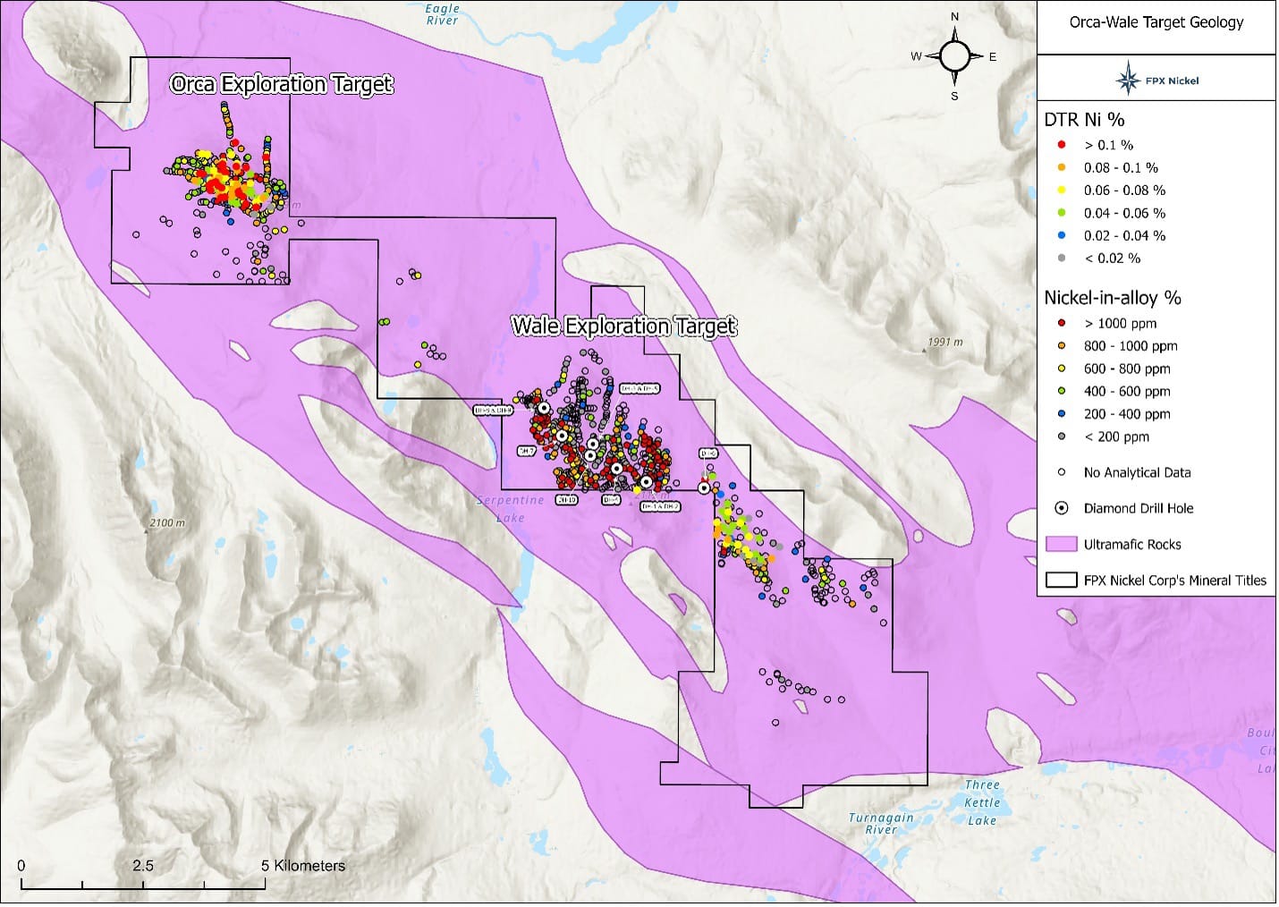
Task: Click the 2100 m peak triangle marker
Action: [147, 530]
